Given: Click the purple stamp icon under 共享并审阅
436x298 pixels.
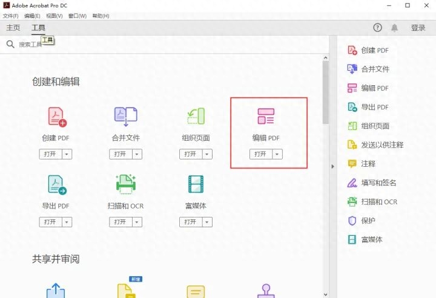Looking at the screenshot, I should point(266,291).
